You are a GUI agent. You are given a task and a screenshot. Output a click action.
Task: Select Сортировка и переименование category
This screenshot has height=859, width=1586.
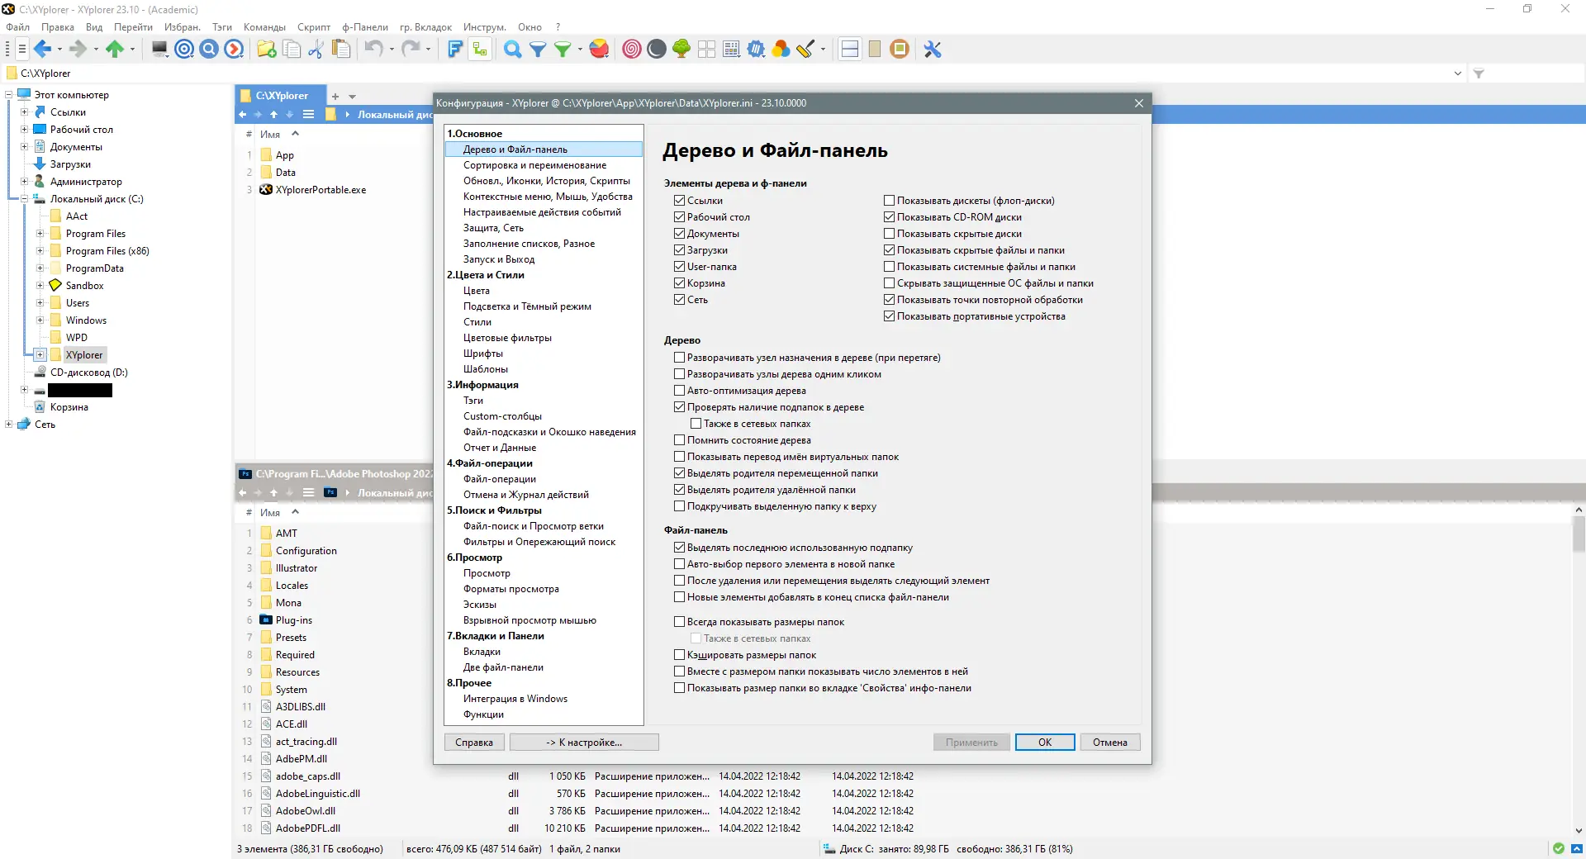[x=534, y=165]
